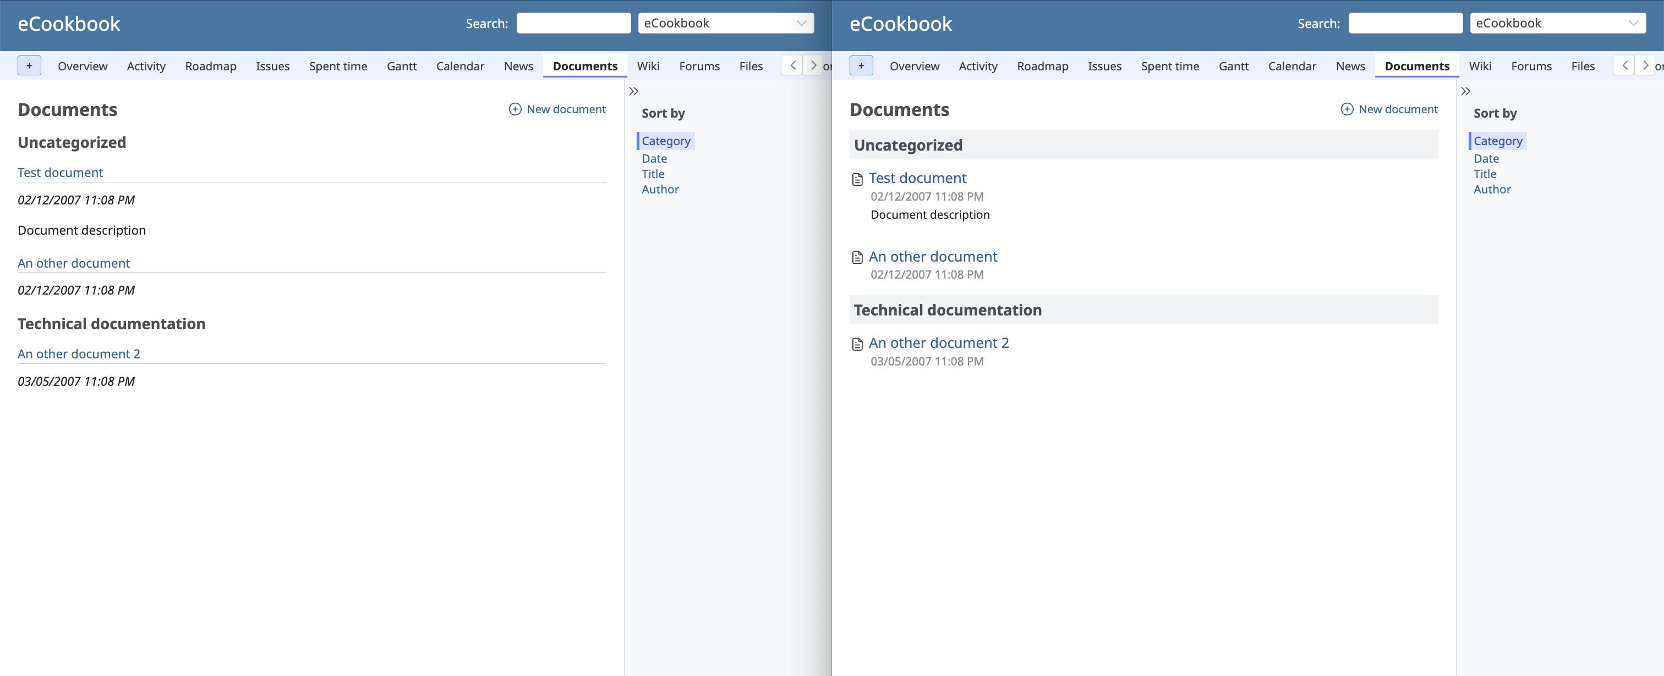This screenshot has height=676, width=1664.
Task: Open Roadmap tab in right window
Action: pyautogui.click(x=1043, y=66)
